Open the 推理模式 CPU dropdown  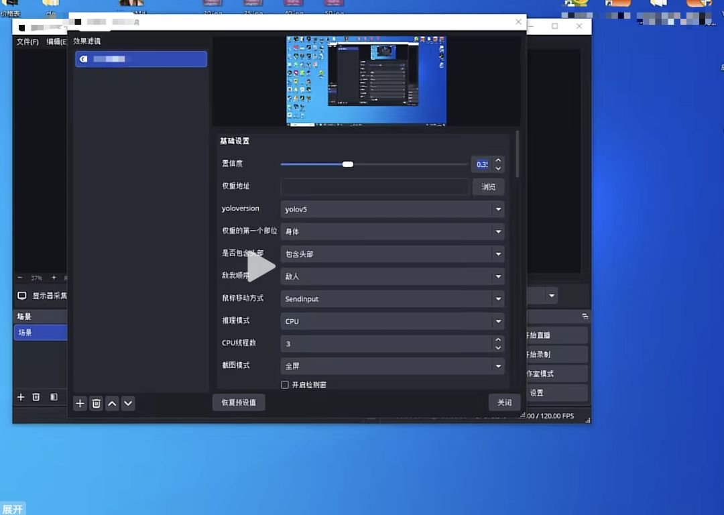(392, 321)
